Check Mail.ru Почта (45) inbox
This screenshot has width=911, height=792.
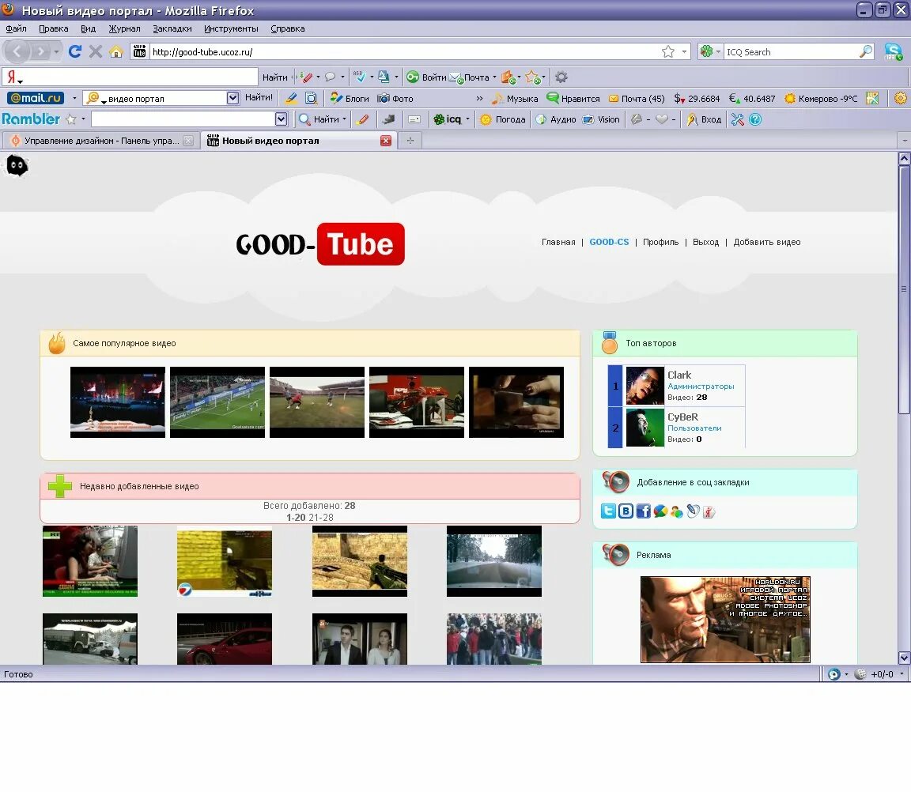pyautogui.click(x=636, y=99)
